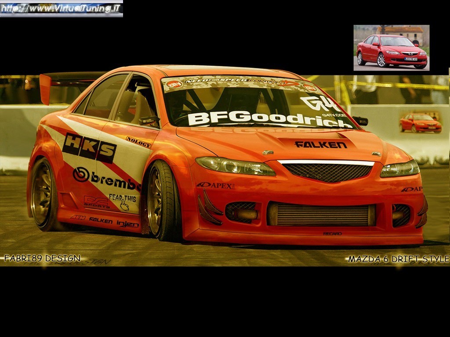Click the APEX decal above the canards
The width and height of the screenshot is (450, 337).
[x=215, y=186]
